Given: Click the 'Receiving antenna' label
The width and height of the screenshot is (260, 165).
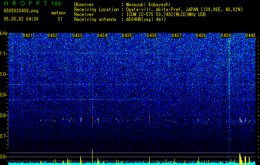Looking at the screenshot, I should tap(95, 19).
